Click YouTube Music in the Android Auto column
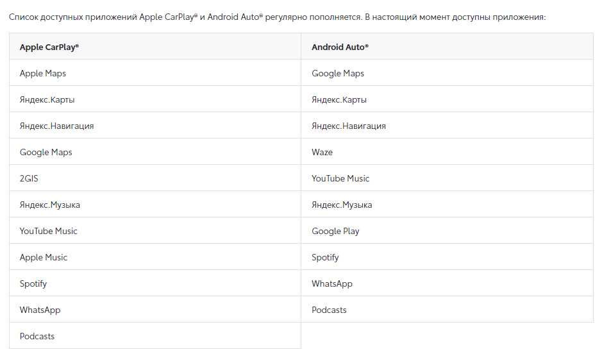This screenshot has height=354, width=602. [340, 178]
